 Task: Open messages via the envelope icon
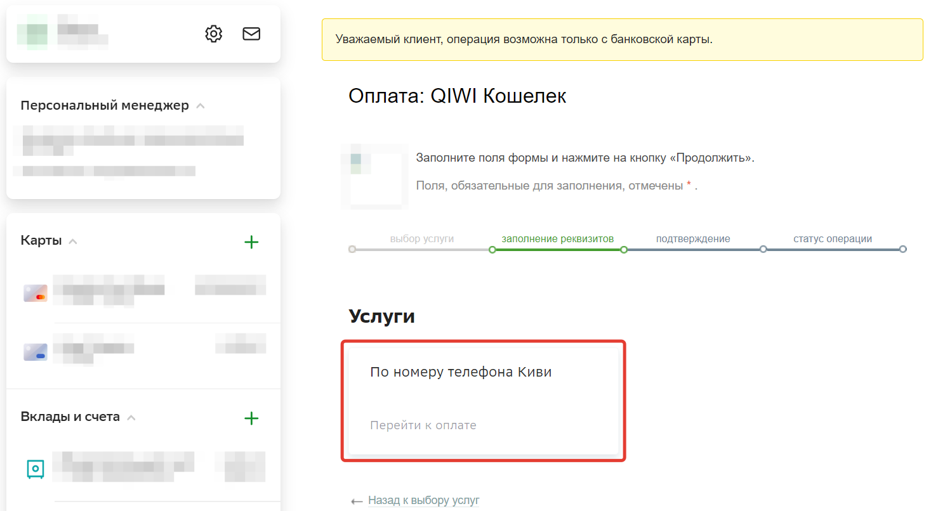(x=251, y=34)
